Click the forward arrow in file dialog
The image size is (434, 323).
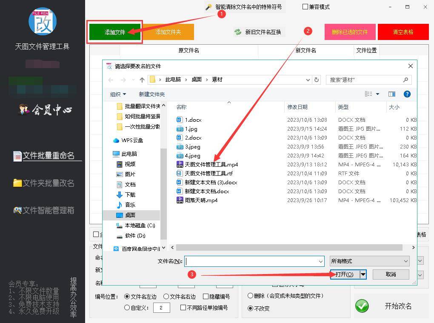pos(123,80)
